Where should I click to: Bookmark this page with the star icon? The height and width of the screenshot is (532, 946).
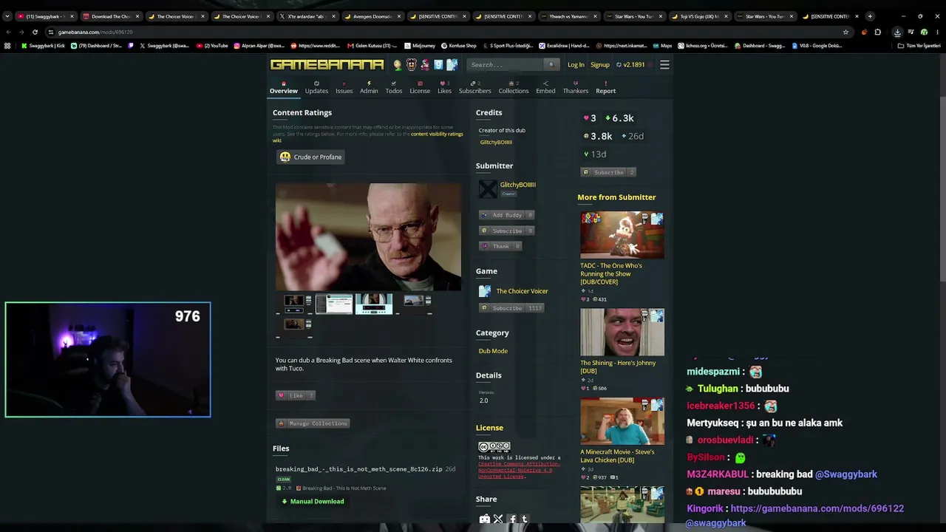pos(845,32)
